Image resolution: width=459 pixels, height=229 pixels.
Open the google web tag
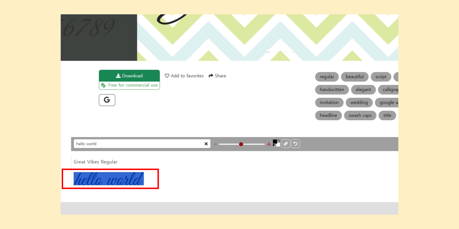coord(387,102)
